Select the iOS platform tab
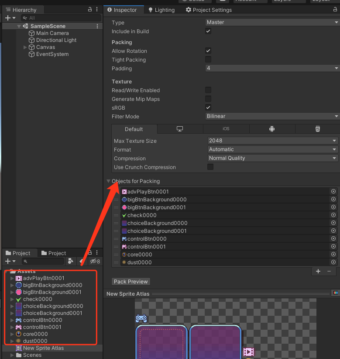 point(226,129)
